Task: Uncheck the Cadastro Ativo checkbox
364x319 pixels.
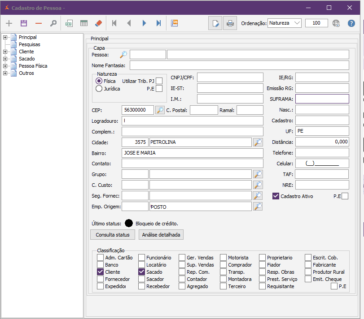Action: coord(276,196)
